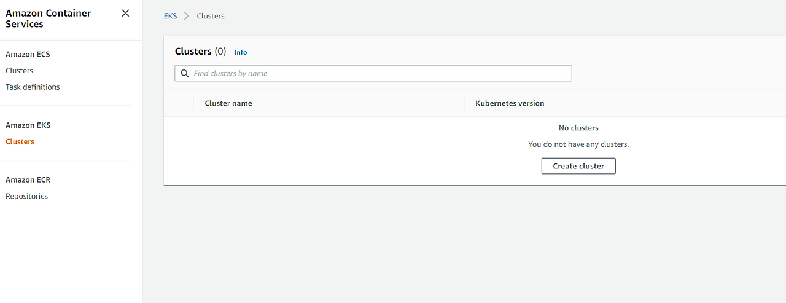The height and width of the screenshot is (303, 786).
Task: Click the Create cluster button
Action: [578, 166]
